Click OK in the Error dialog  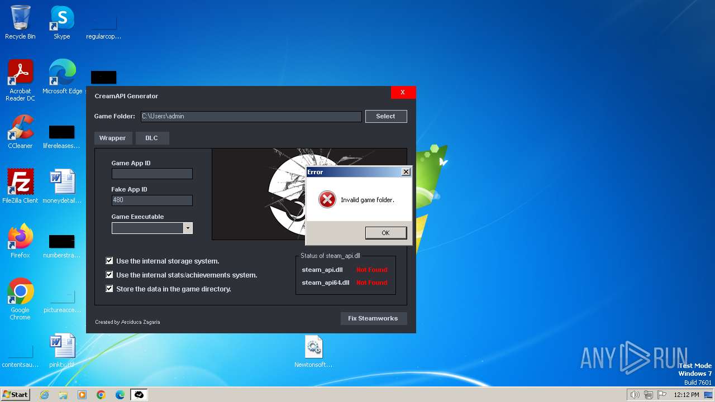[385, 233]
